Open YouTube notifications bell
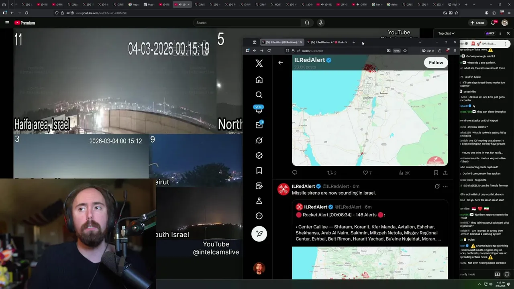Screen dimensions: 514x289 (x=494, y=23)
